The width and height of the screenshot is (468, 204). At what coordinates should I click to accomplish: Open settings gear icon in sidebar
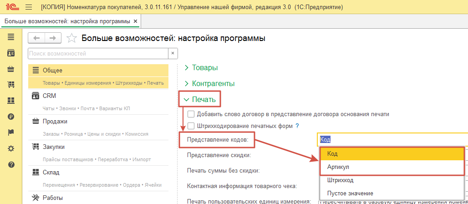(x=11, y=148)
